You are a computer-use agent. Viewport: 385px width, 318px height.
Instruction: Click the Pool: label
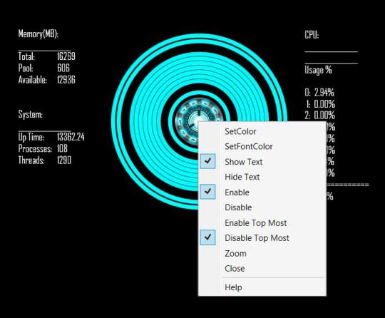pos(26,68)
